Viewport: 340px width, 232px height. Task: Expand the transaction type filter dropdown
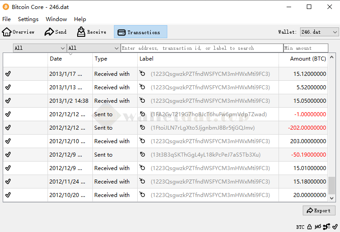(93, 48)
